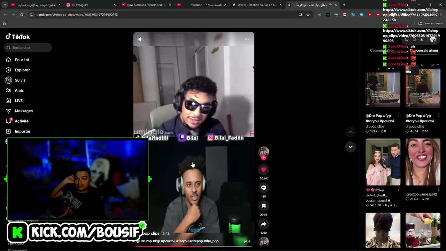Open the video creator's avatar
The height and width of the screenshot is (251, 446).
point(263,151)
